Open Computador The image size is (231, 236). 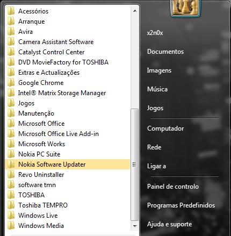click(165, 128)
